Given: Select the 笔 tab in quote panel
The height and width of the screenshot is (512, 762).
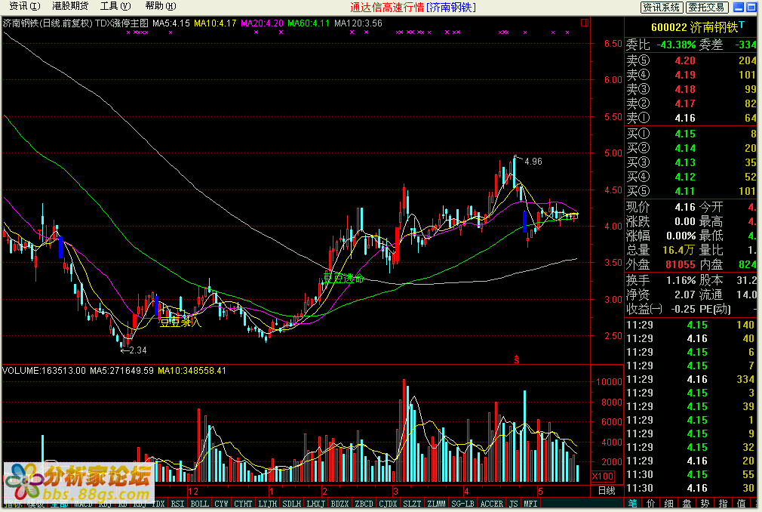Looking at the screenshot, I should coord(633,504).
